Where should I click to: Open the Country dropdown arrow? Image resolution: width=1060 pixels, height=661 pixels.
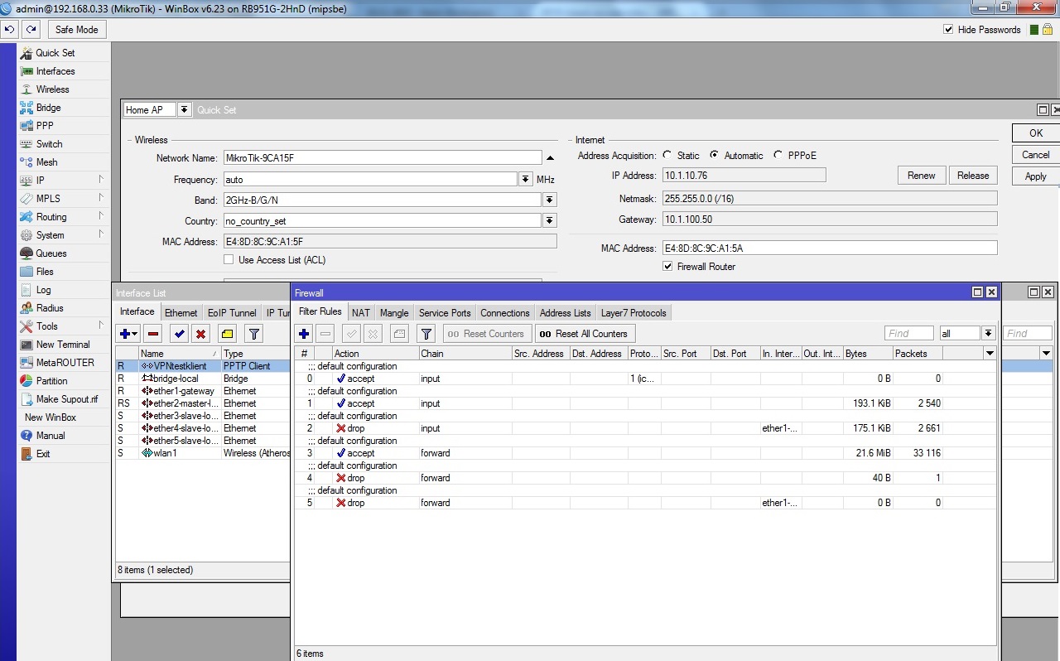pyautogui.click(x=549, y=220)
